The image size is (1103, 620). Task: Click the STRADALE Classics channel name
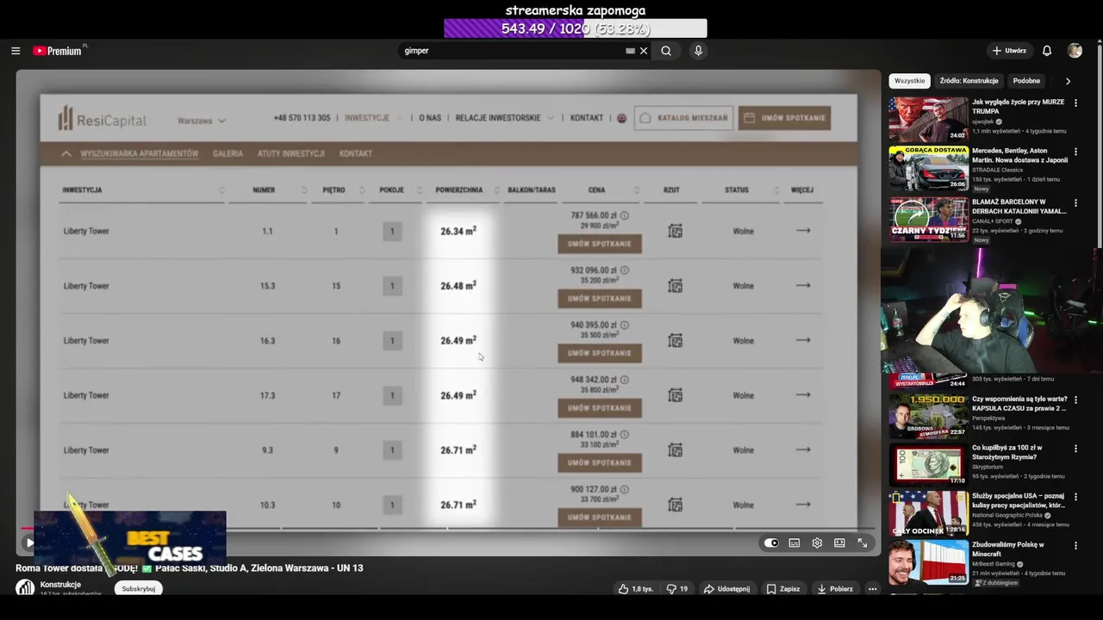[996, 170]
